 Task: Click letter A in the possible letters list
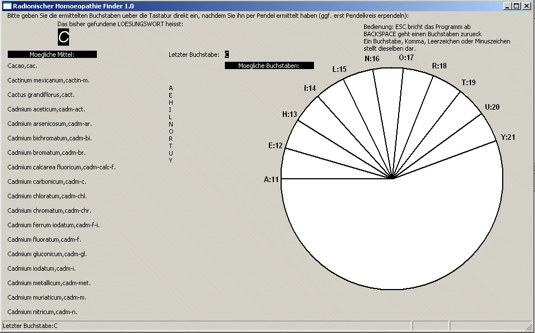point(170,88)
